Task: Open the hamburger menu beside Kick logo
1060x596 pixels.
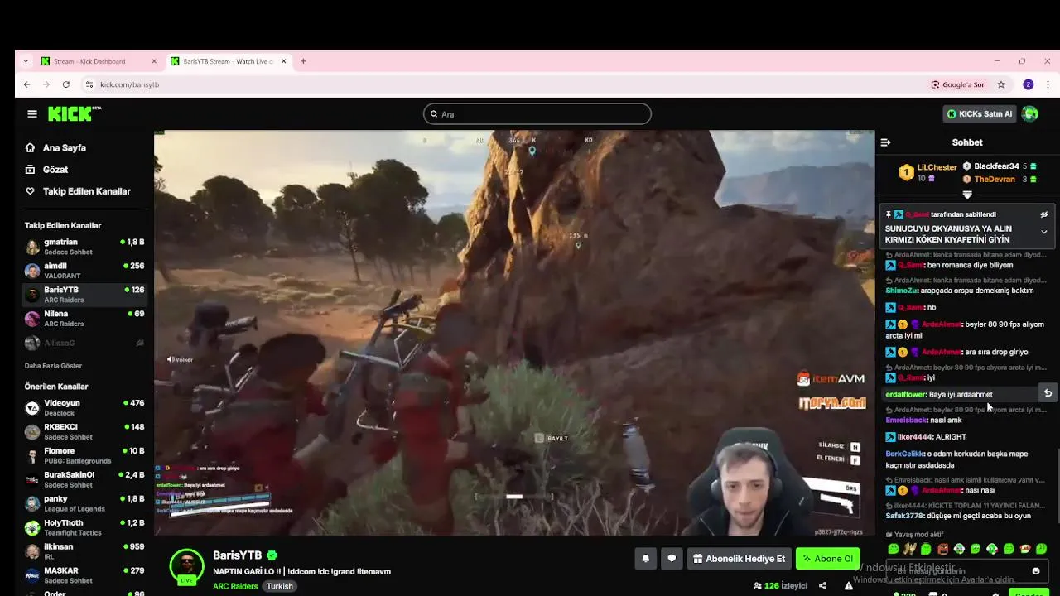Action: 31,114
